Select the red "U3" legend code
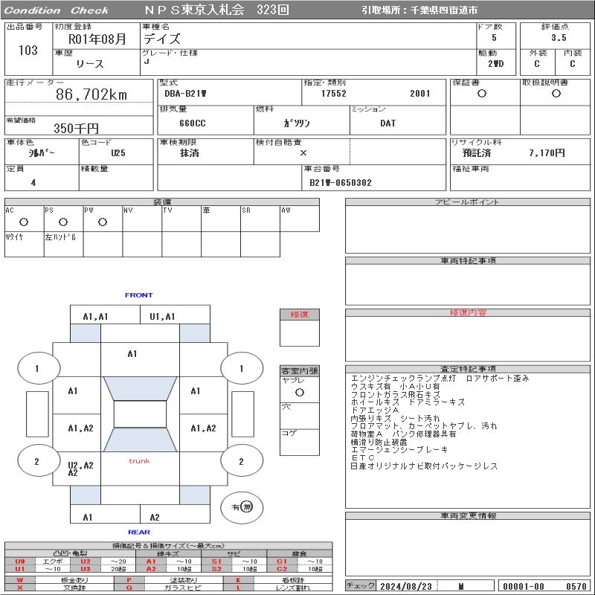 point(86,569)
